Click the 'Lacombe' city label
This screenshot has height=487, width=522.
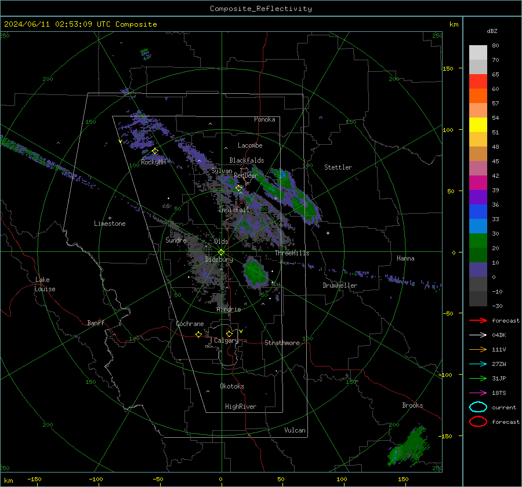coord(250,145)
